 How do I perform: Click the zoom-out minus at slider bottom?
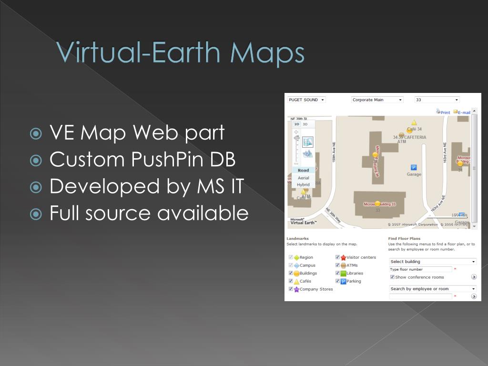click(x=296, y=163)
